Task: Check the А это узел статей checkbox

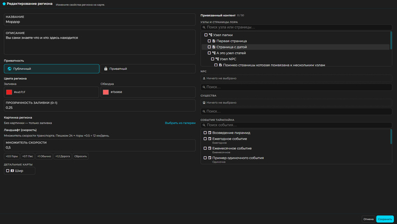Action: tap(209, 53)
